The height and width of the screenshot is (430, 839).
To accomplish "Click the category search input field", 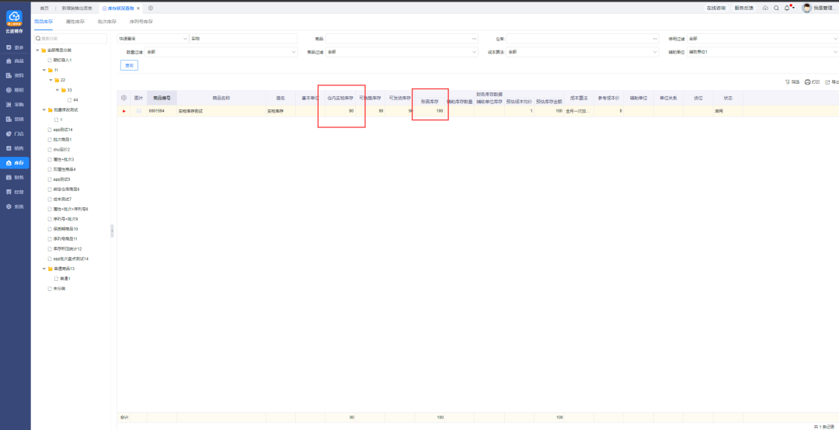I will [x=71, y=38].
